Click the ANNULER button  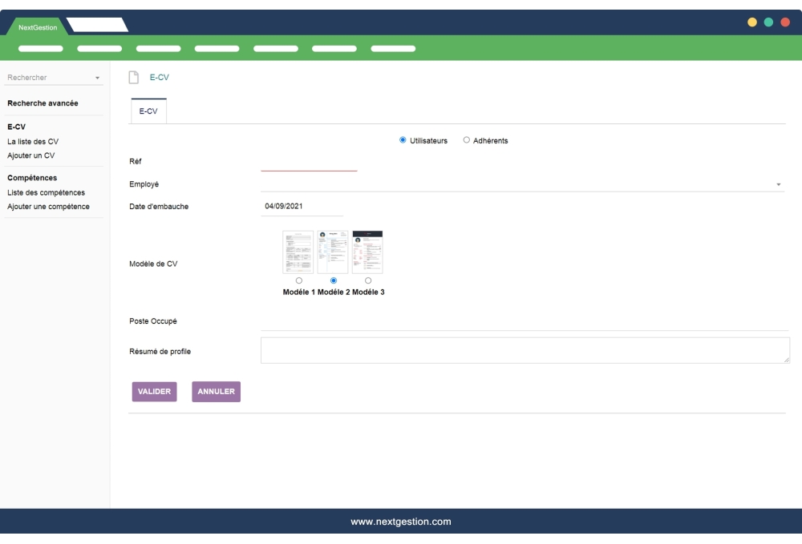tap(216, 392)
